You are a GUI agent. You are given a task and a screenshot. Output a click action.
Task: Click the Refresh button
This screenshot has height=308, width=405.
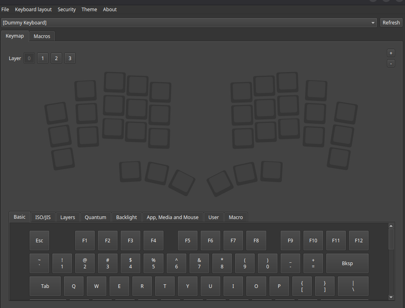[391, 22]
